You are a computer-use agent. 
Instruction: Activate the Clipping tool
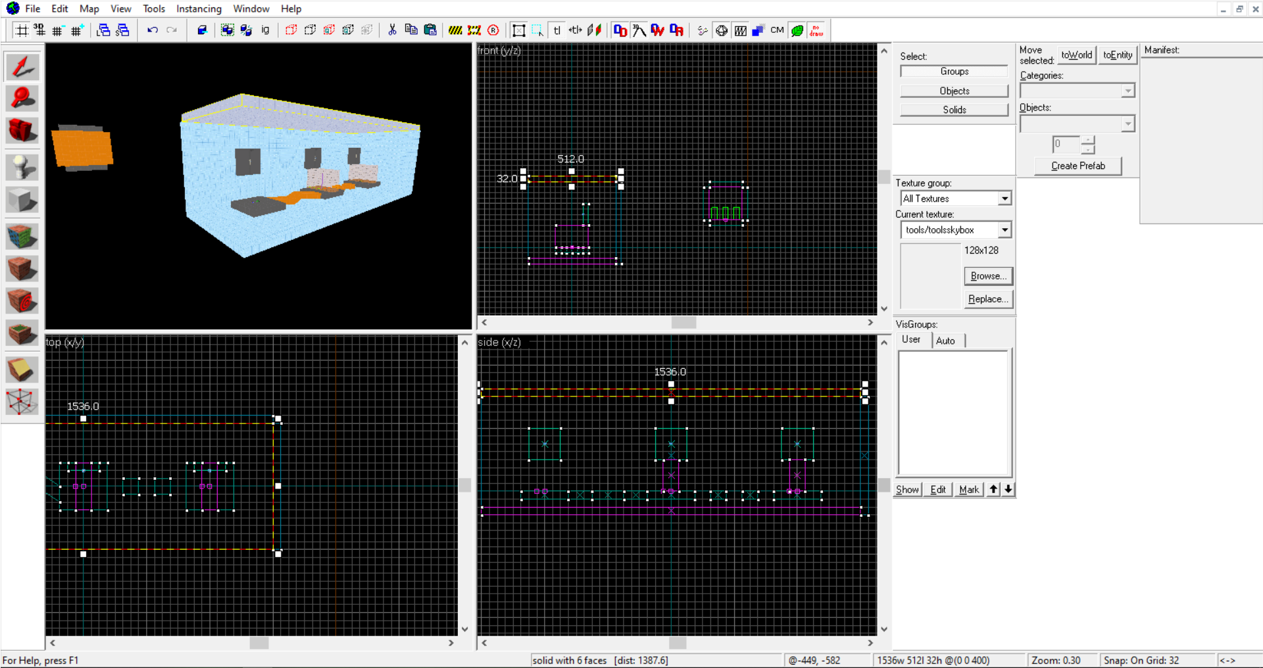[x=22, y=370]
